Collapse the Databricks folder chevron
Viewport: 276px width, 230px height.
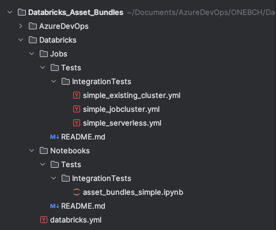click(x=21, y=40)
